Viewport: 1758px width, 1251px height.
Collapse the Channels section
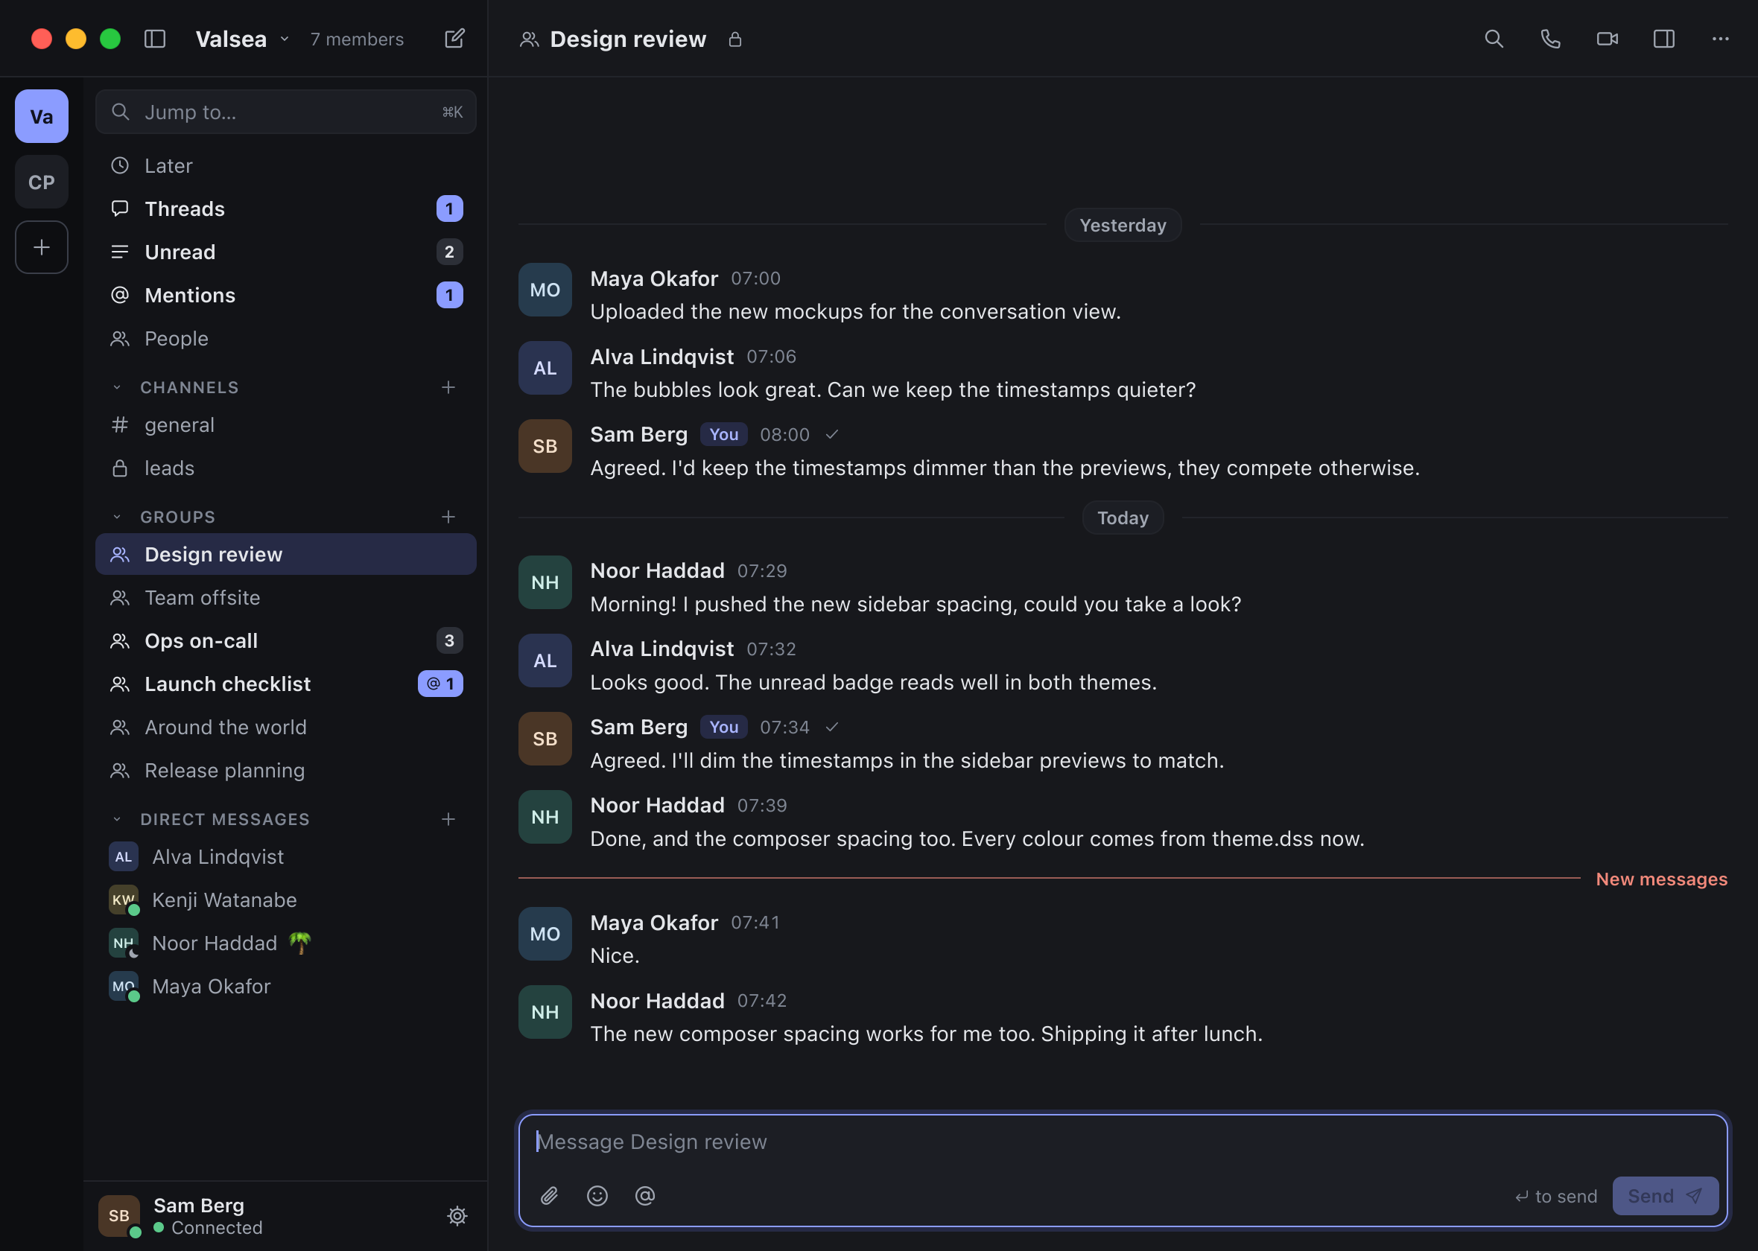[117, 387]
